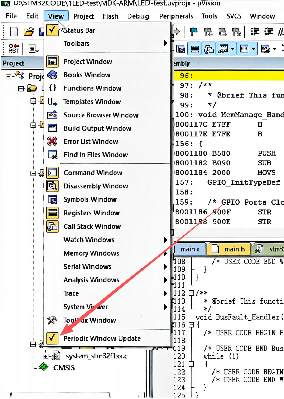Select the CMSIS tree item

point(64,368)
